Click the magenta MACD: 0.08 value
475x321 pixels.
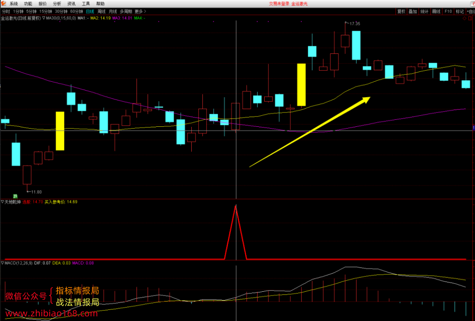[x=83, y=263]
